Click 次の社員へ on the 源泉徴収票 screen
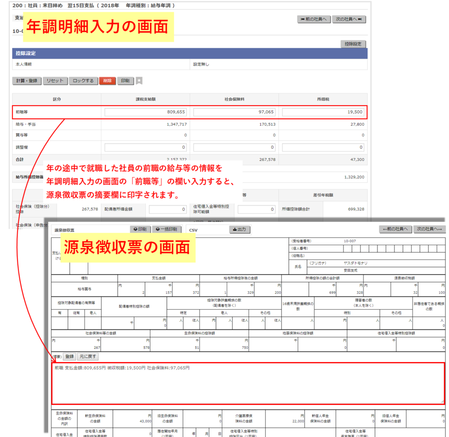 click(429, 229)
